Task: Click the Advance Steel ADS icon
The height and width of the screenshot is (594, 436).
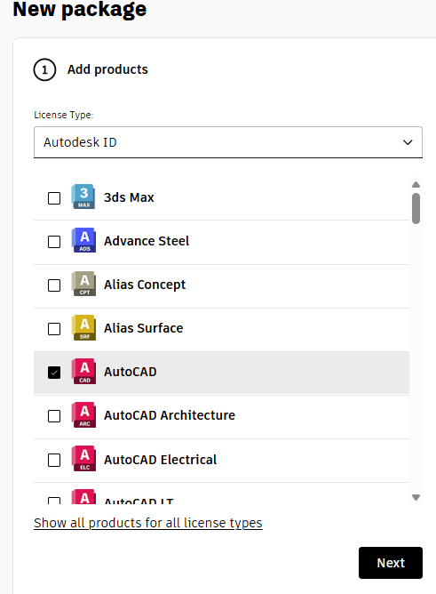Action: coord(83,241)
